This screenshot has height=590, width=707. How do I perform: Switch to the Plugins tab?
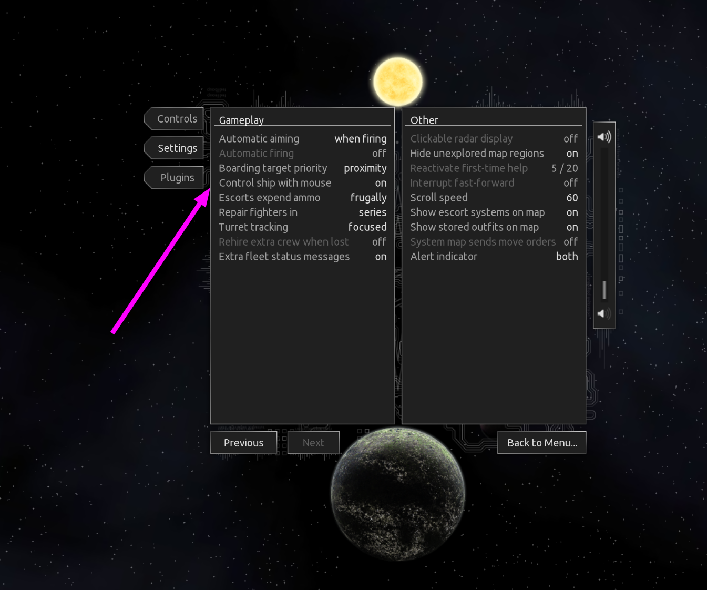point(176,177)
